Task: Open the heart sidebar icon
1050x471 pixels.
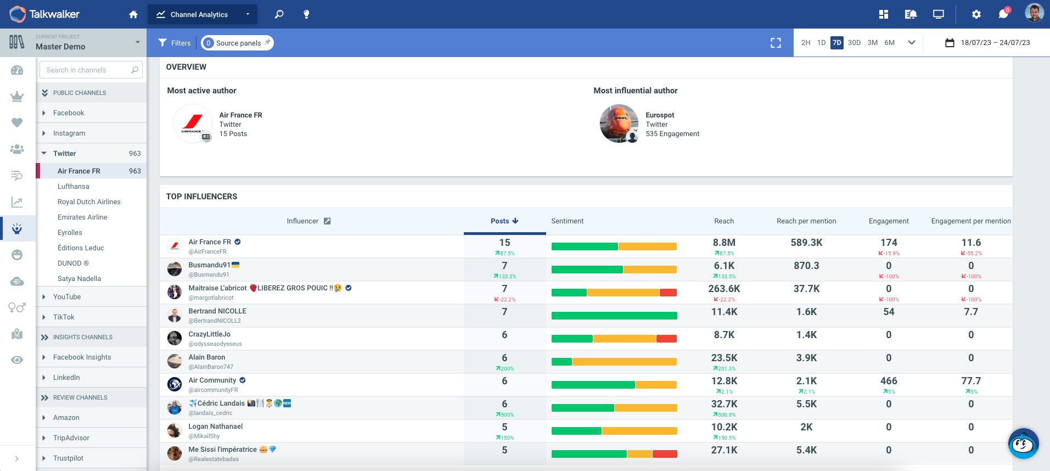Action: [17, 122]
